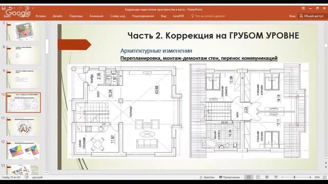Click the zoom slider handle
Screen dimensions: 328x184
coord(294,177)
